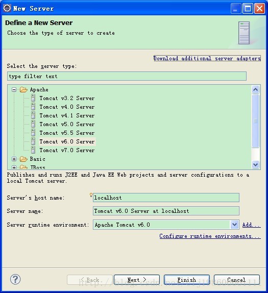Select the Apache category label
The height and width of the screenshot is (293, 268).
[x=39, y=90]
